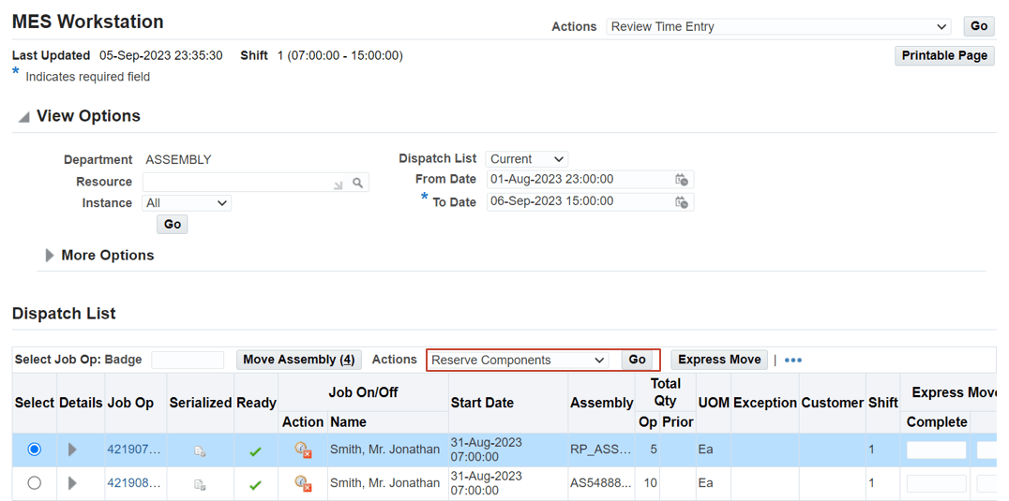The width and height of the screenshot is (1009, 501).
Task: Click the Op quantity 10 cell
Action: tap(650, 482)
